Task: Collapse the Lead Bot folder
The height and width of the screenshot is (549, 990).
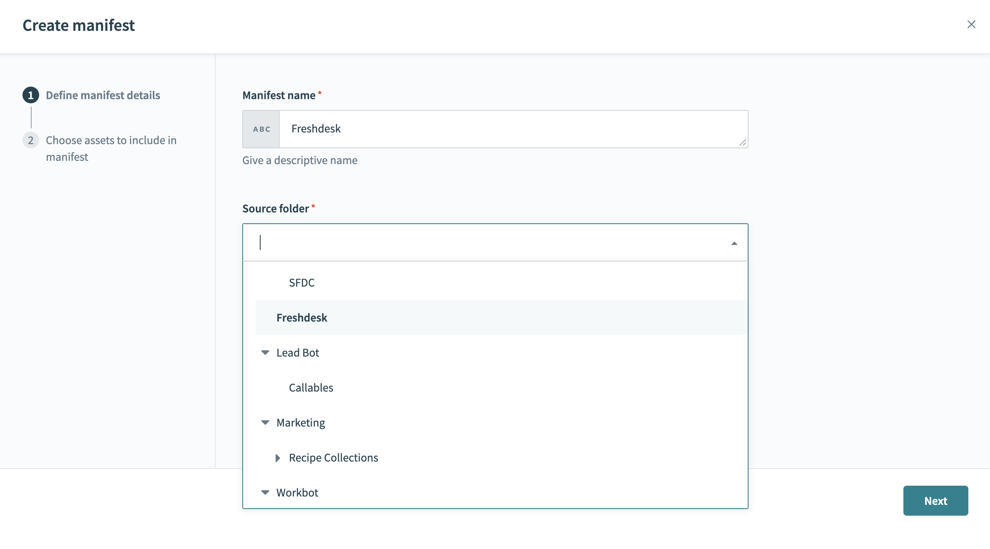Action: coord(265,353)
